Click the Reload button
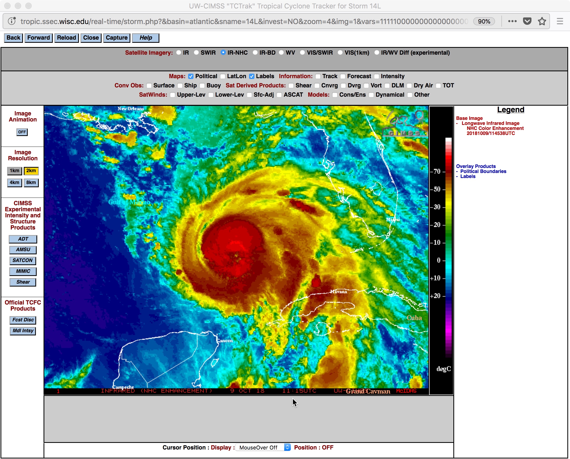Screen dimensions: 570x459 (x=66, y=38)
